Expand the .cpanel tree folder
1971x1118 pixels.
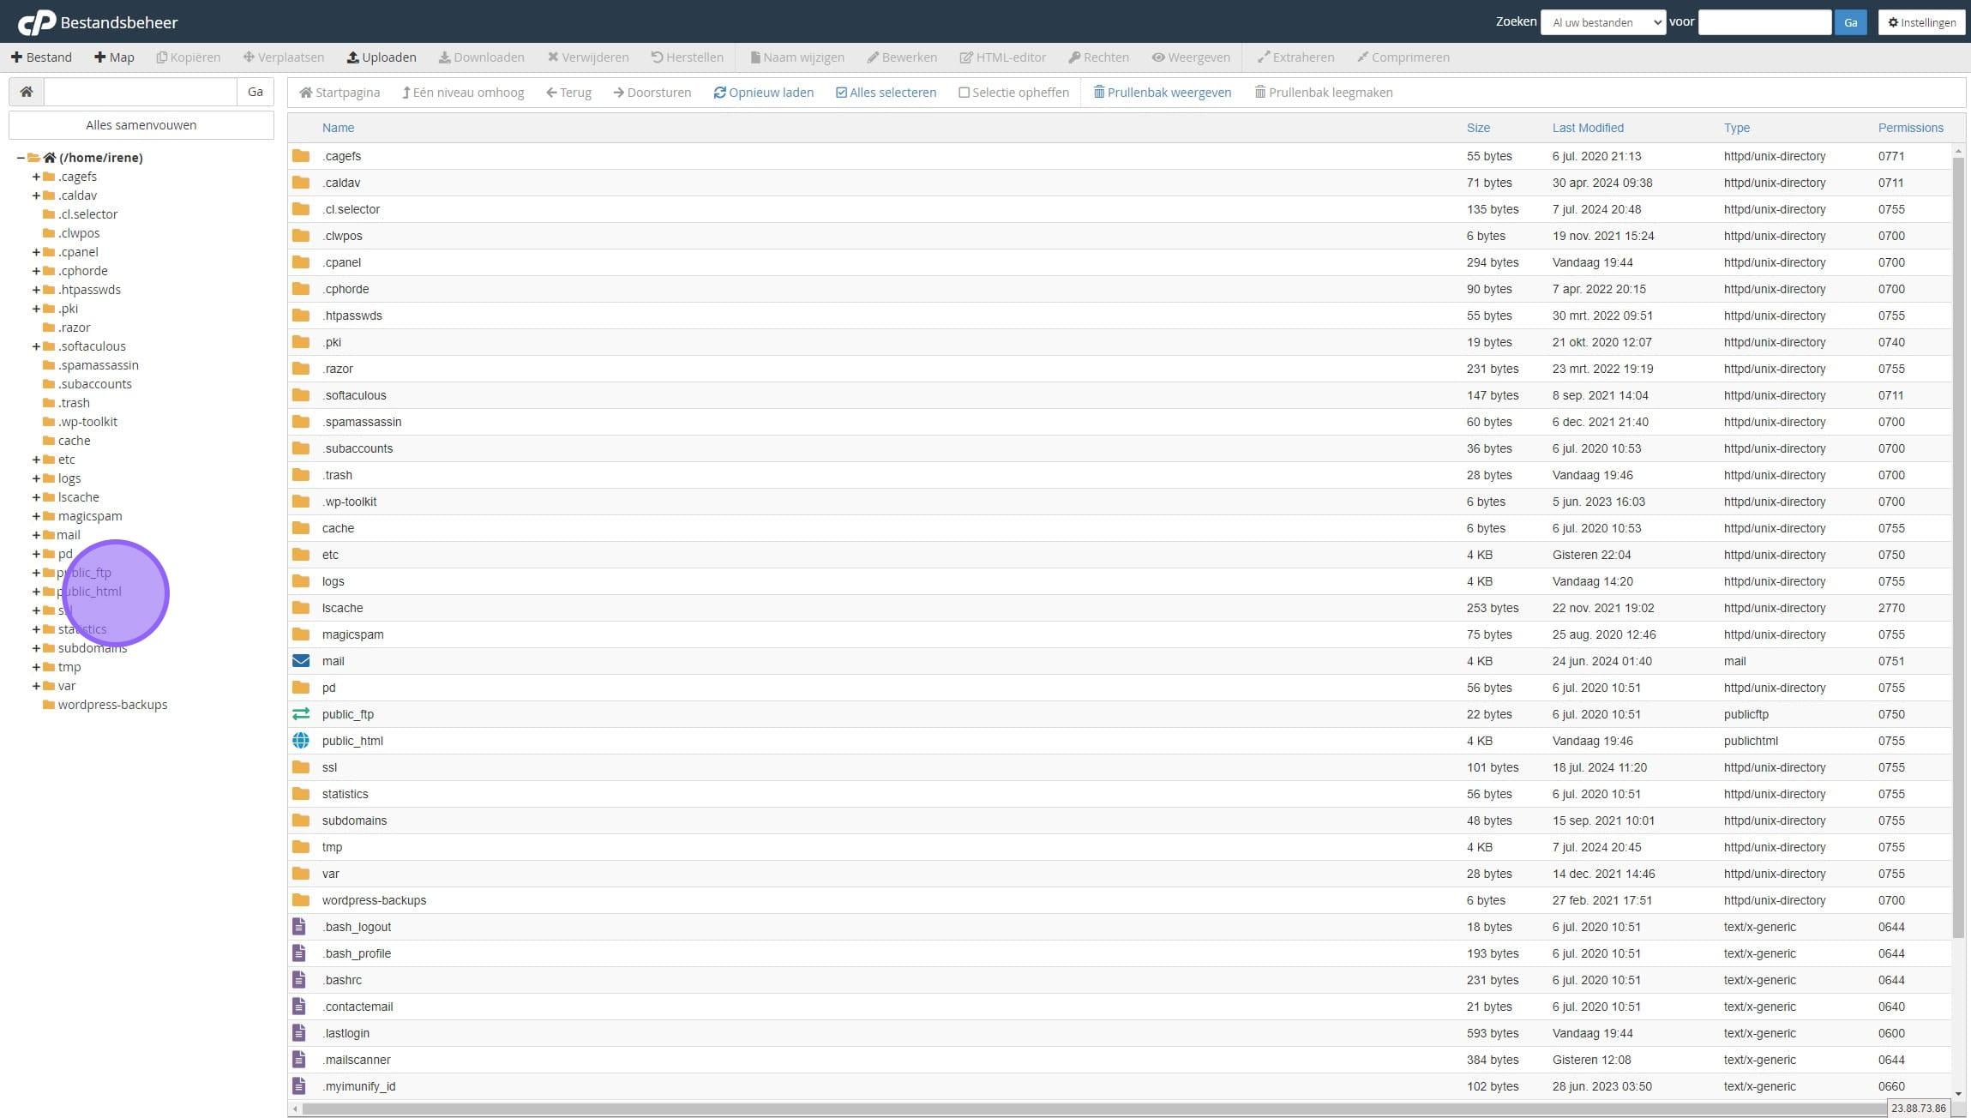pyautogui.click(x=36, y=252)
